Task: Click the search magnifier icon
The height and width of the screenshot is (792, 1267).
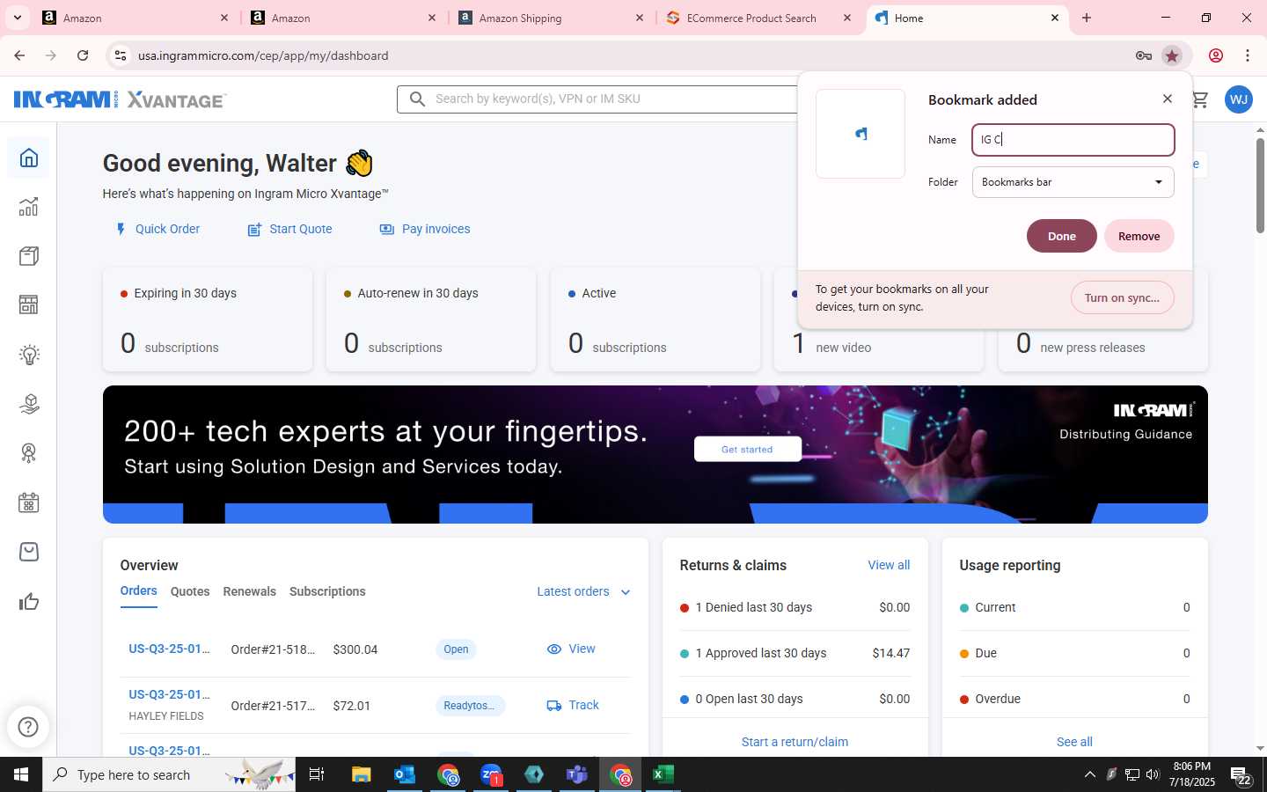Action: click(417, 99)
